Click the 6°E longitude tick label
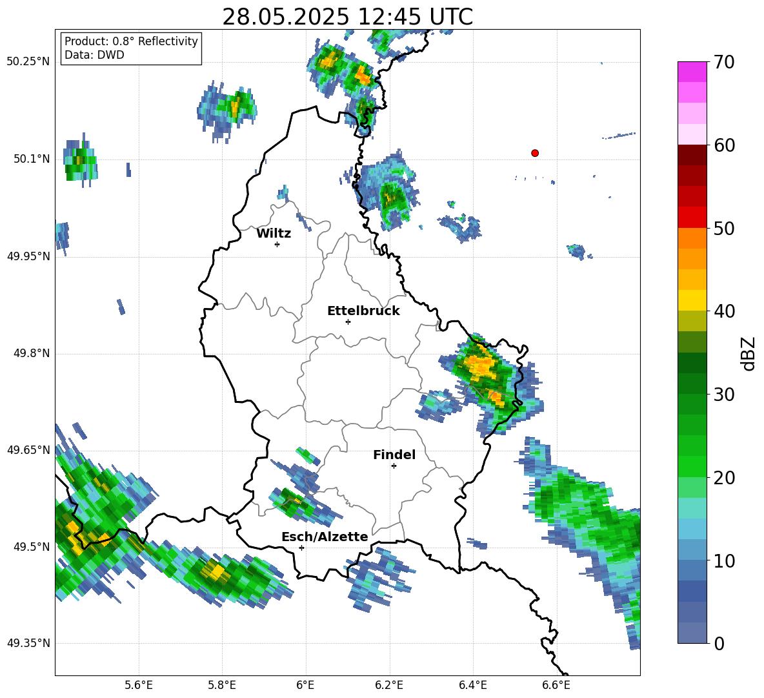Image resolution: width=764 pixels, height=698 pixels. pyautogui.click(x=305, y=685)
